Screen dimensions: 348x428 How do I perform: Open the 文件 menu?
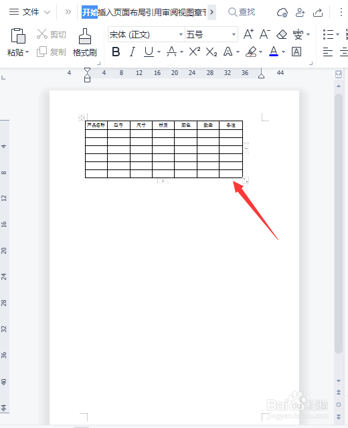(x=31, y=12)
